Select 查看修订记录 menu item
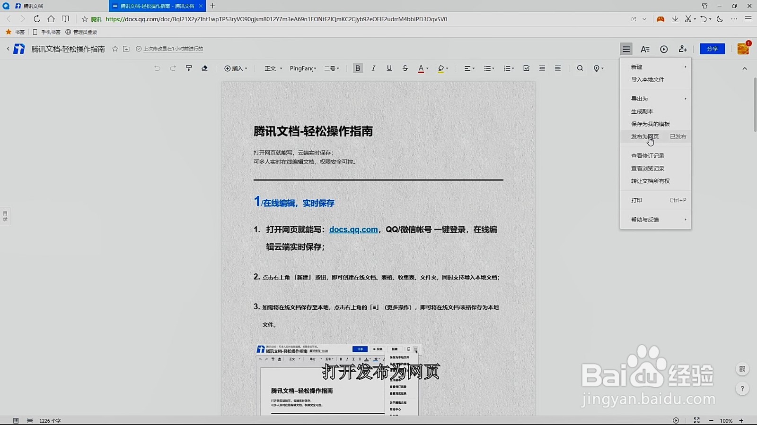Image resolution: width=757 pixels, height=425 pixels. coord(656,156)
